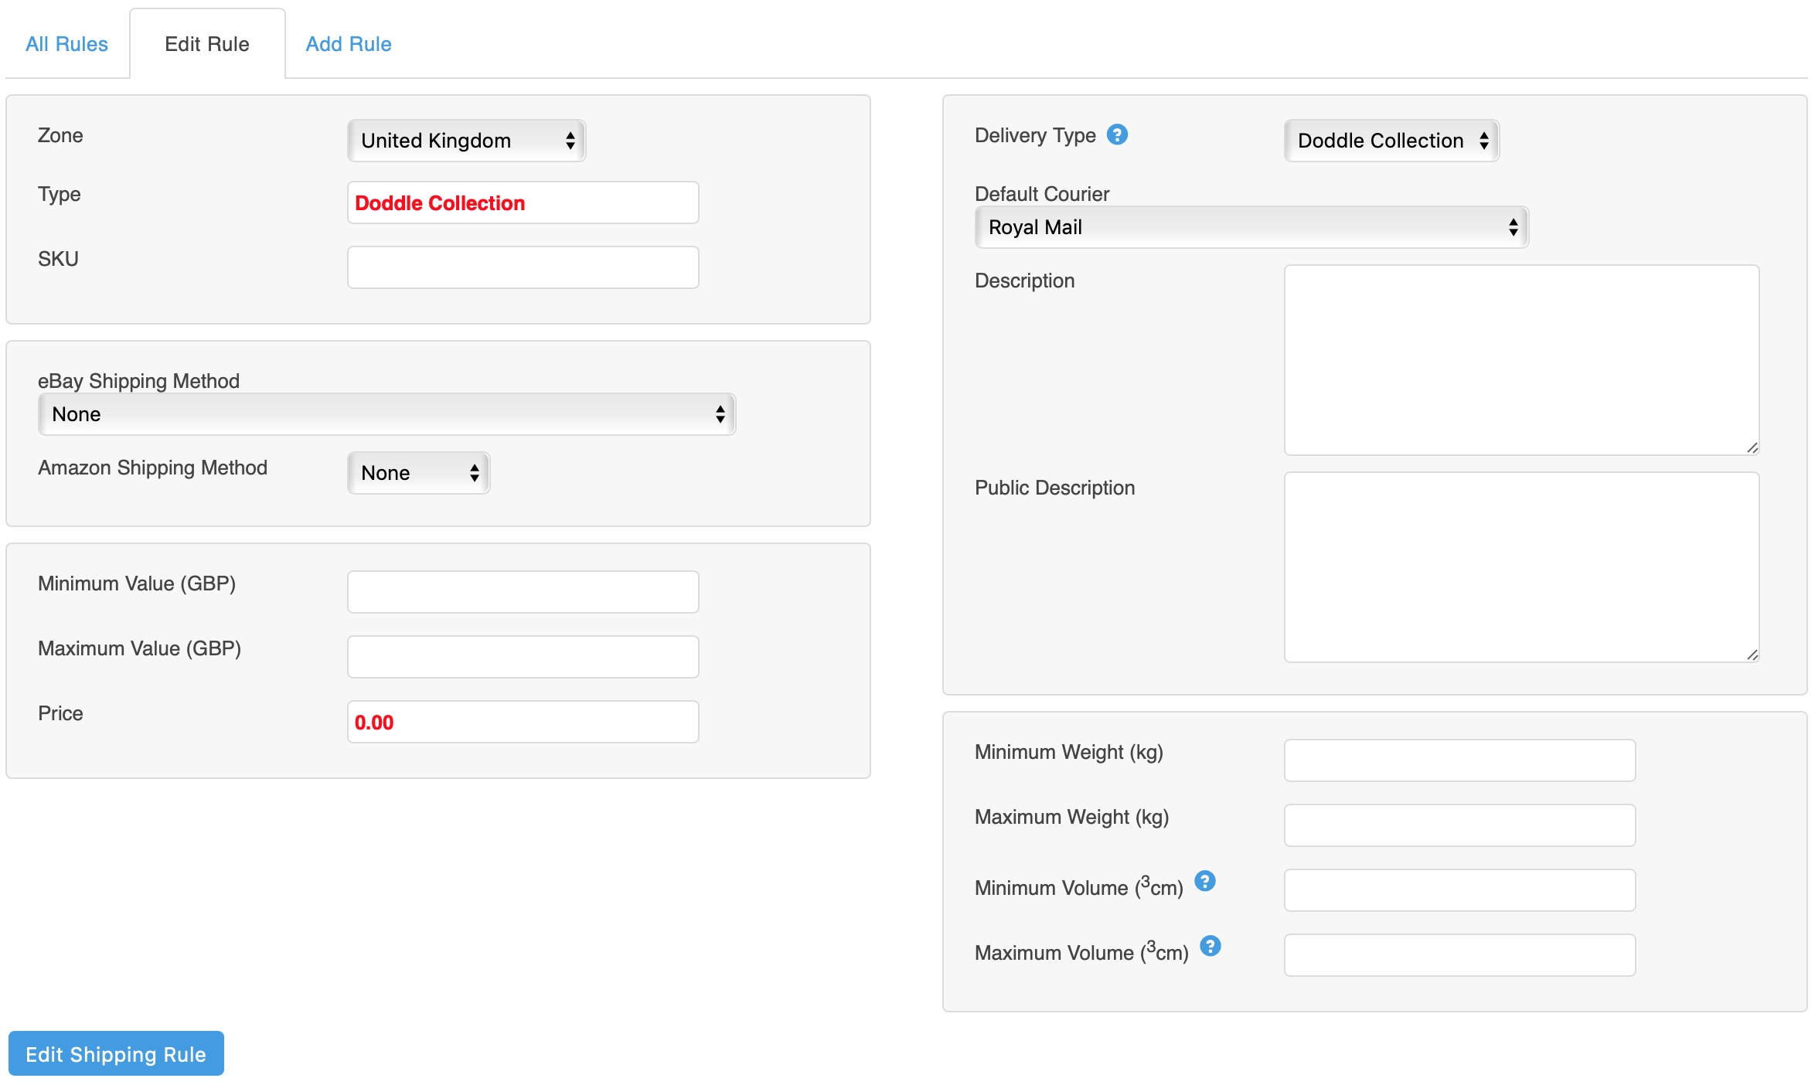Switch to the Add Rule tab
Viewport: 1815px width, 1085px height.
pos(349,44)
